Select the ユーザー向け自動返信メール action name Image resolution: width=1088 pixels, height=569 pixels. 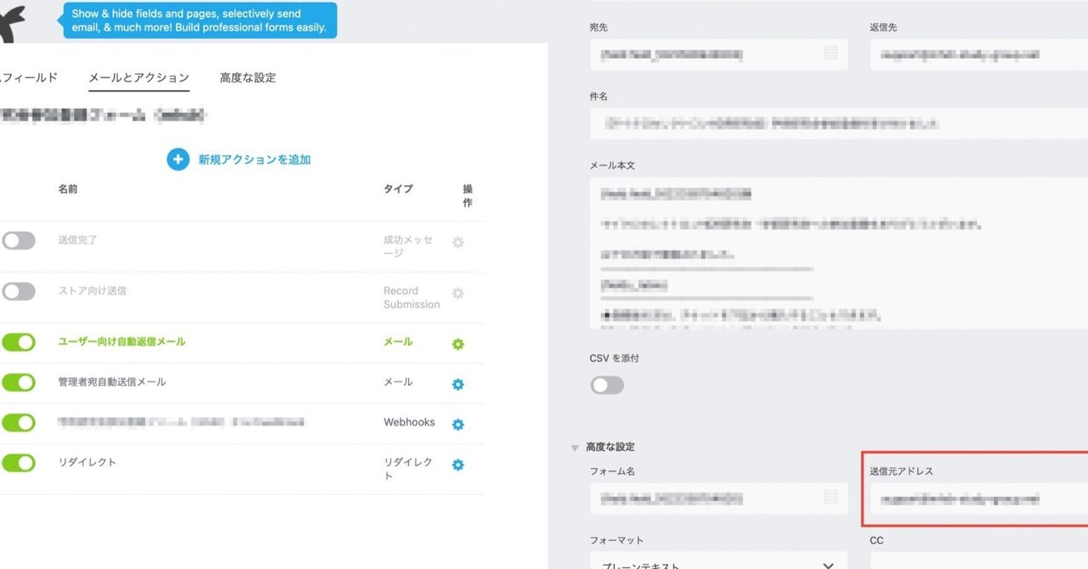tap(122, 341)
